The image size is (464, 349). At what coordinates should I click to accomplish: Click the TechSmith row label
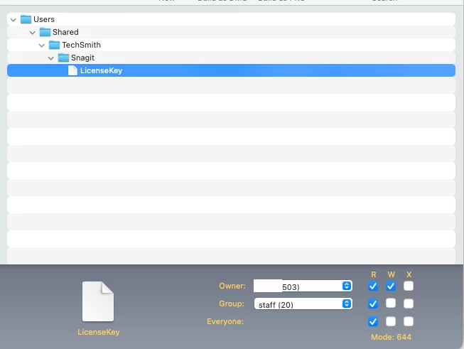point(81,45)
